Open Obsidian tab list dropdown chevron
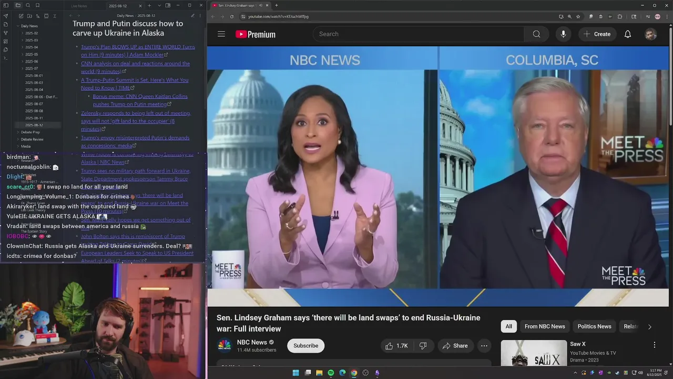 point(159,6)
